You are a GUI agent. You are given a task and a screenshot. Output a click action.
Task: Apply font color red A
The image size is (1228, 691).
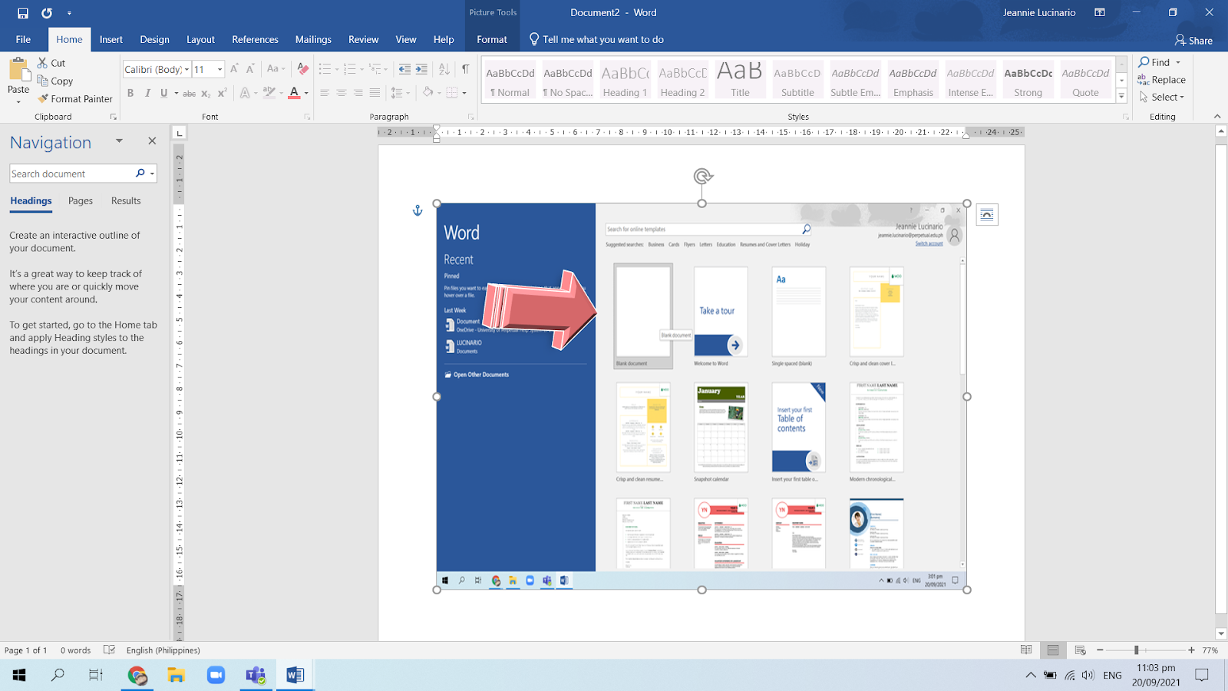(x=294, y=93)
